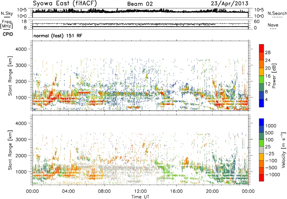Click the '4000' tick on the power panel
The image size is (287, 199).
(21, 49)
